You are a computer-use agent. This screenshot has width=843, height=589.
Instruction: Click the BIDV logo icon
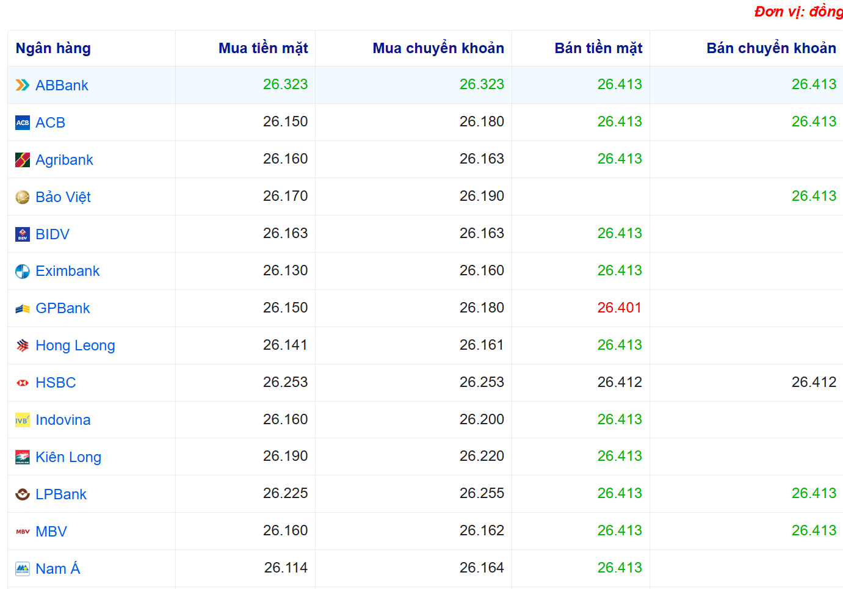(x=23, y=234)
